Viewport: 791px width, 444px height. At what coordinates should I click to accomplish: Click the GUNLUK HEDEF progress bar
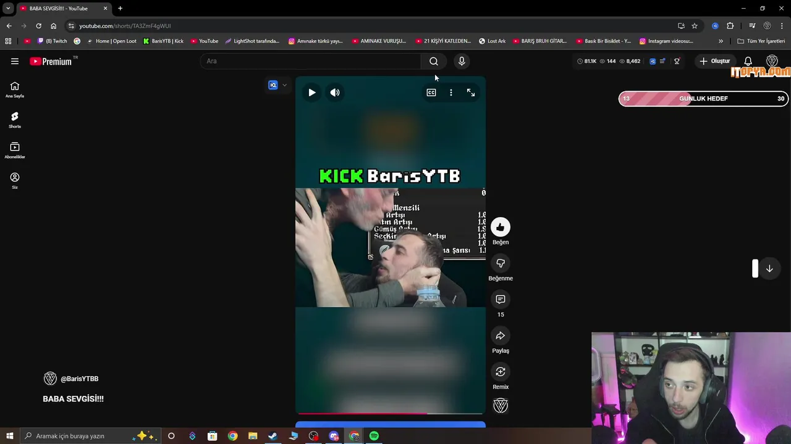[703, 99]
